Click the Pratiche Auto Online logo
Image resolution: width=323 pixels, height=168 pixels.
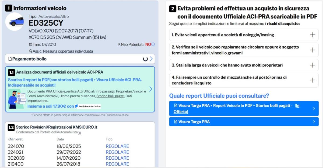coord(88,106)
